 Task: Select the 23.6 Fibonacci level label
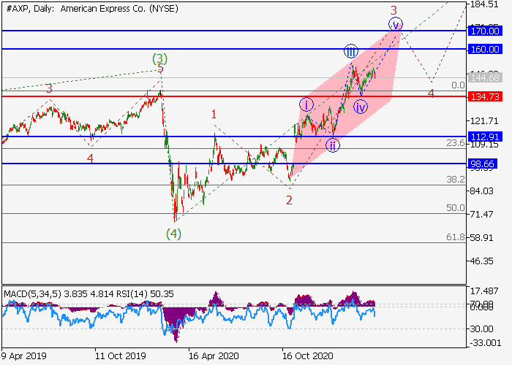click(x=456, y=143)
